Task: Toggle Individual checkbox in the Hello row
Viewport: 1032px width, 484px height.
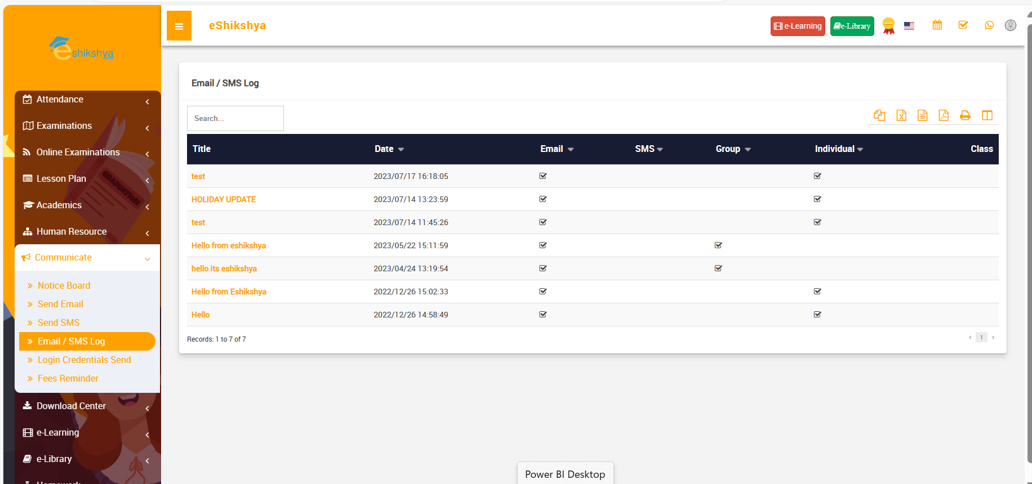Action: pyautogui.click(x=817, y=315)
